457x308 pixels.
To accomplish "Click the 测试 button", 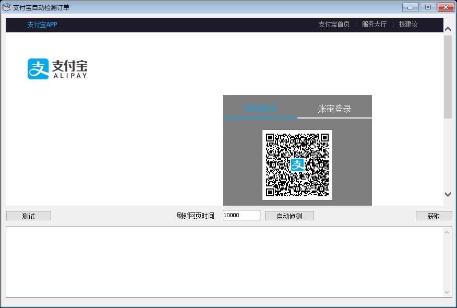I will (x=29, y=216).
